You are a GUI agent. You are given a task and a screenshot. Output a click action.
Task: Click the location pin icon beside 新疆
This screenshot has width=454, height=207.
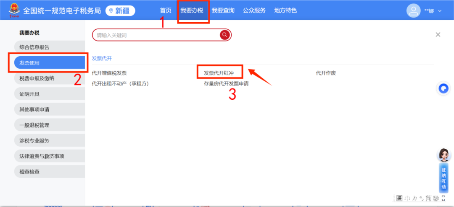pos(111,11)
